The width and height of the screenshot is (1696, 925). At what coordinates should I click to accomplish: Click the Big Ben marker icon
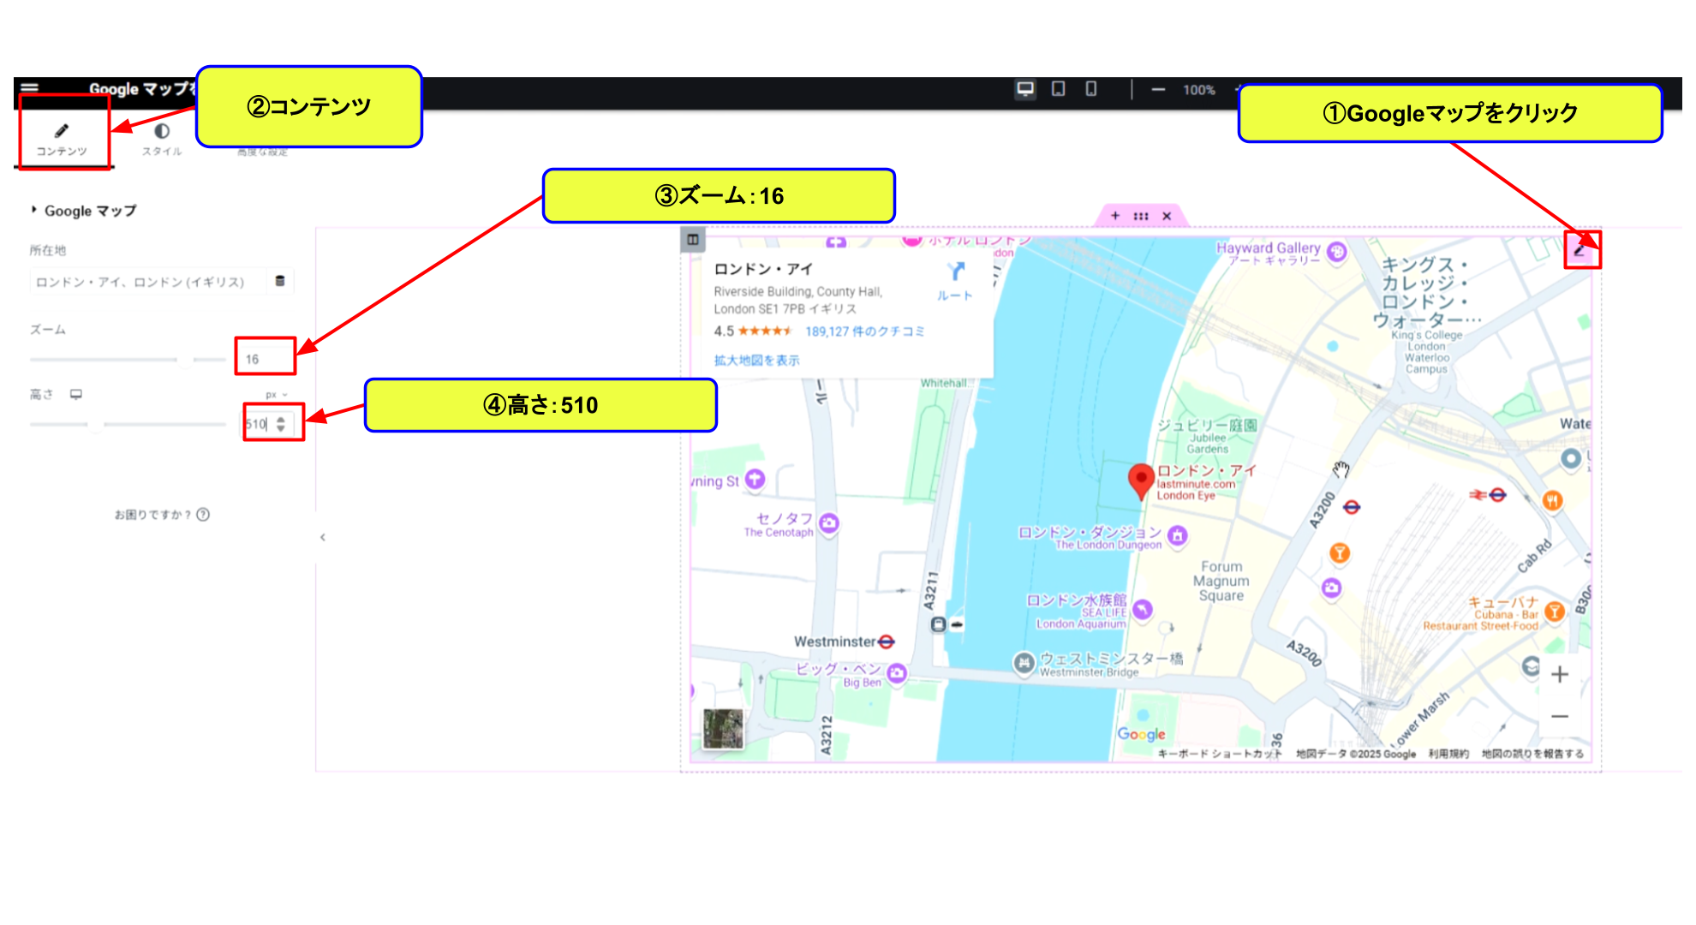pos(897,672)
